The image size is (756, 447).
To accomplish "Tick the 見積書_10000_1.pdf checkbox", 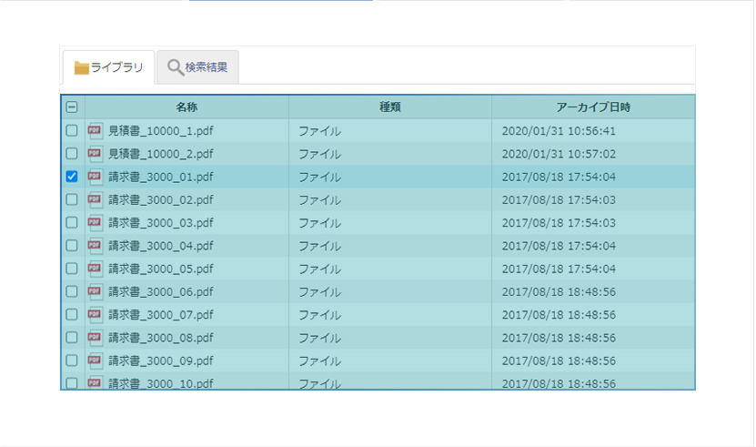I will (72, 130).
